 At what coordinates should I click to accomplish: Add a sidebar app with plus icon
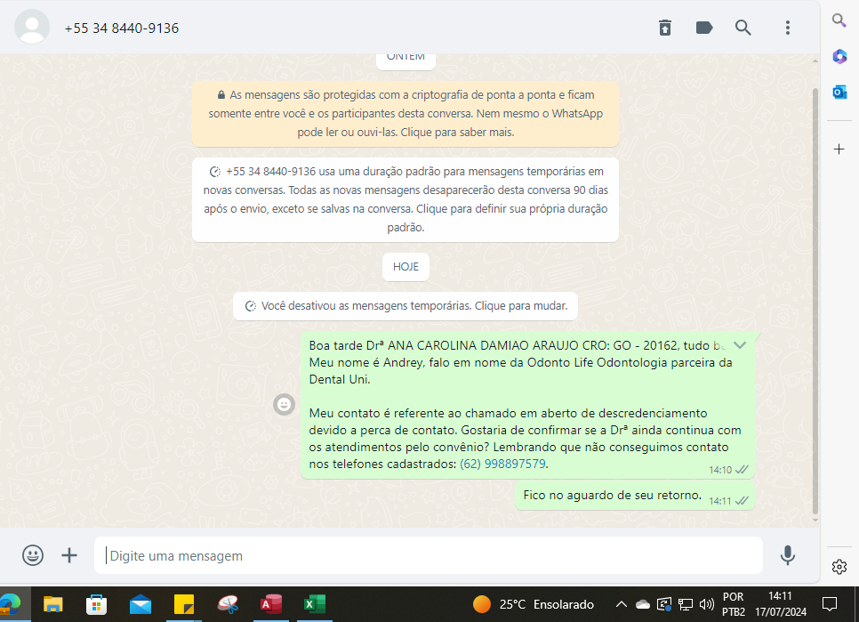[x=839, y=149]
